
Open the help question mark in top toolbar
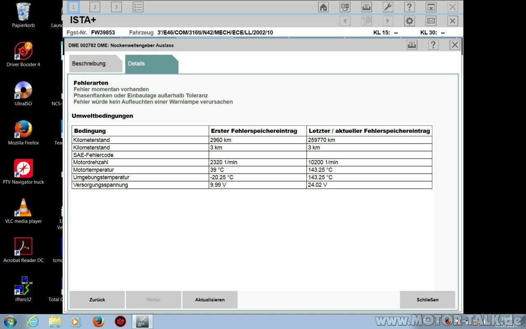coord(409,7)
